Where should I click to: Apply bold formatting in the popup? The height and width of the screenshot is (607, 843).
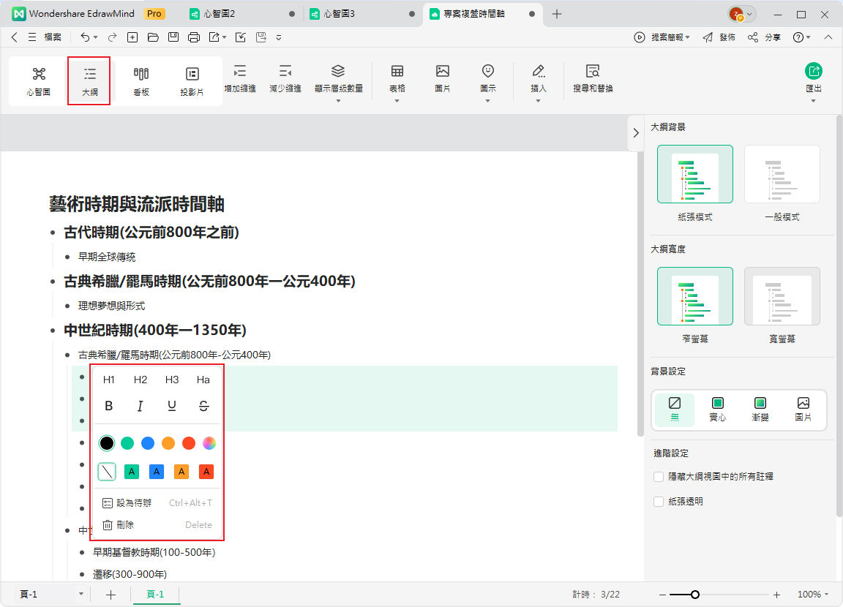coord(109,406)
